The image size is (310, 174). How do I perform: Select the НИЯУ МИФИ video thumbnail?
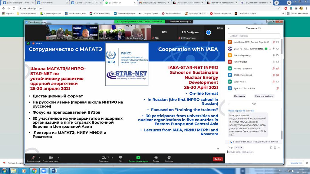pyautogui.click(x=112, y=32)
